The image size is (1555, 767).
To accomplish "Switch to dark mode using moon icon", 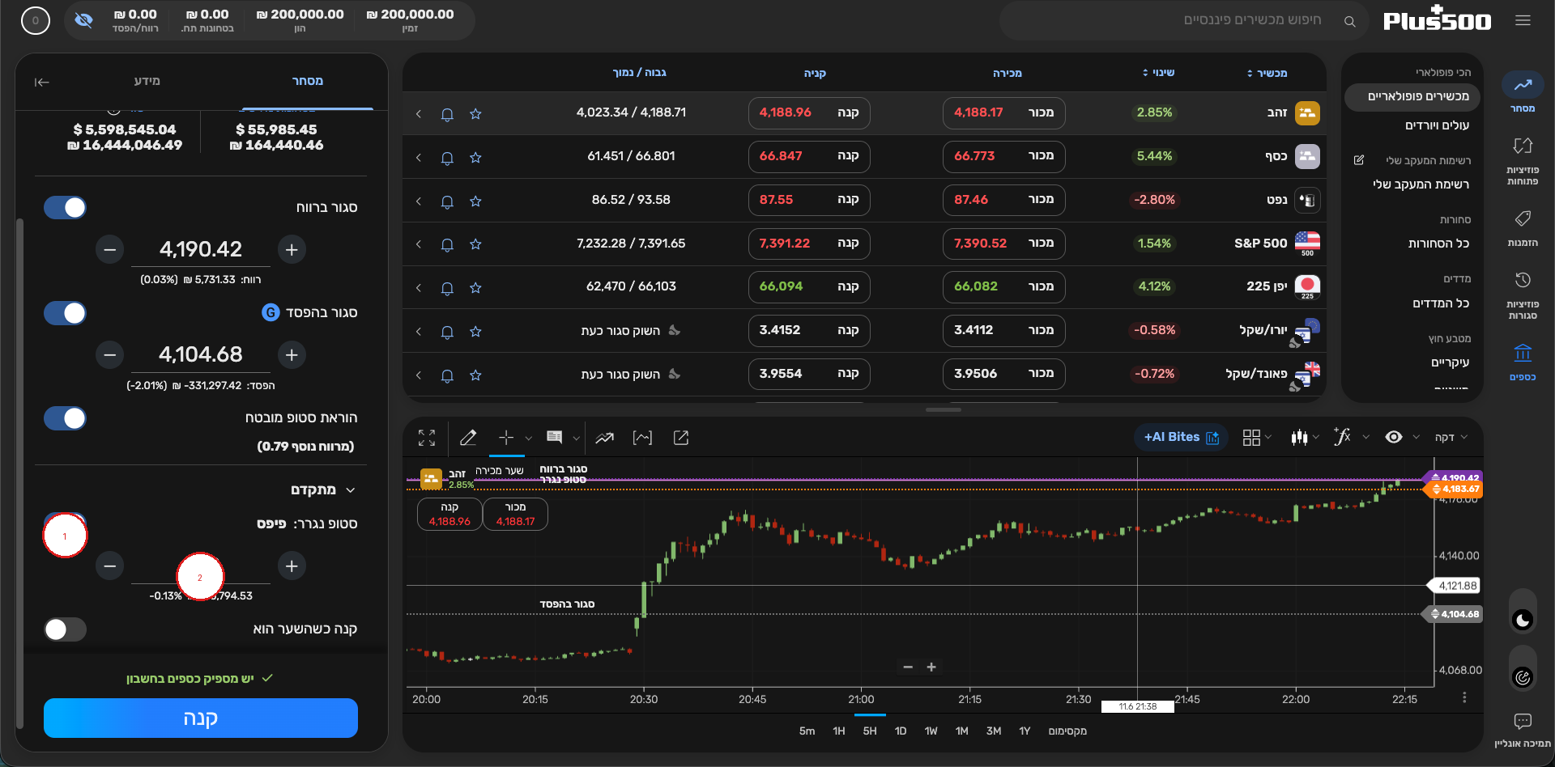I will click(x=1523, y=621).
